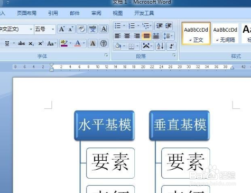
Task: Toggle justify alignment
Action: (146, 36)
